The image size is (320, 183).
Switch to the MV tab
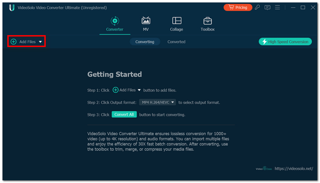point(146,24)
